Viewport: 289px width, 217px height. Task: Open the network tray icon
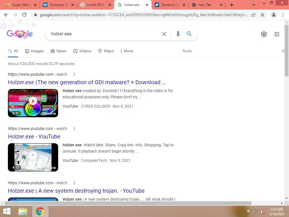tap(256, 212)
